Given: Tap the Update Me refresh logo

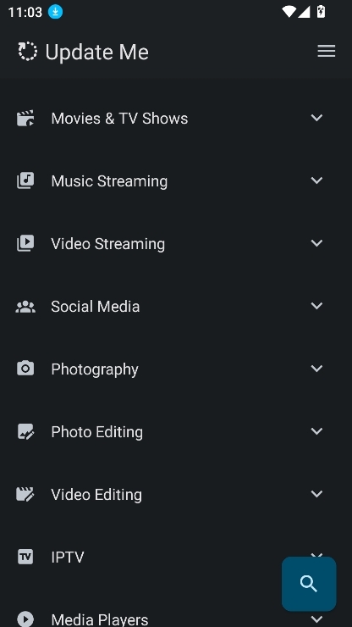Looking at the screenshot, I should pyautogui.click(x=28, y=52).
